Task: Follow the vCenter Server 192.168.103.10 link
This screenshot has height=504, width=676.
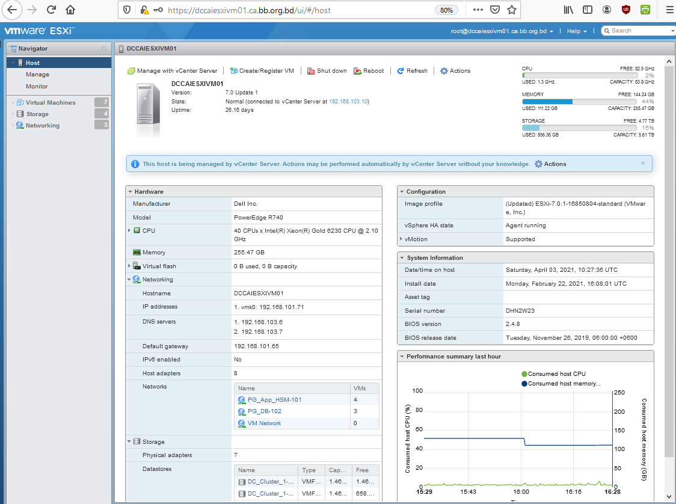Action: (x=348, y=101)
